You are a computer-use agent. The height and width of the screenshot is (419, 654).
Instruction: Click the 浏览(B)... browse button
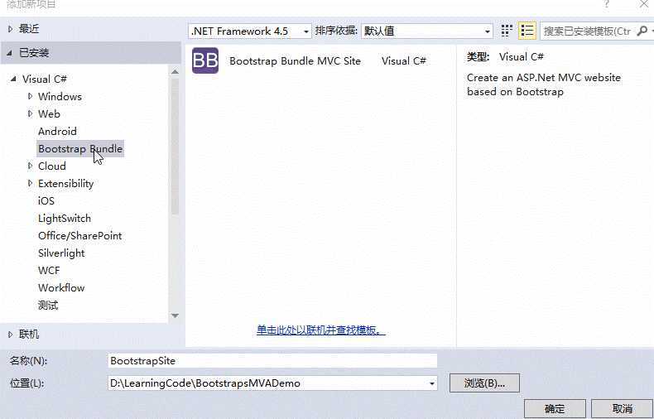pos(484,383)
